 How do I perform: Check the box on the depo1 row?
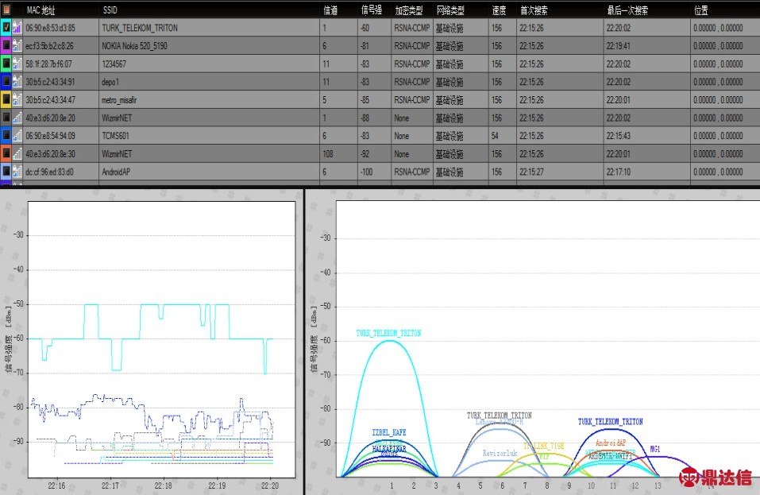pos(6,82)
